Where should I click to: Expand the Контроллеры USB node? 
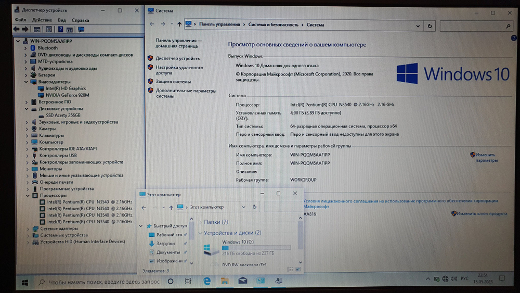[x=27, y=155]
